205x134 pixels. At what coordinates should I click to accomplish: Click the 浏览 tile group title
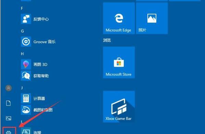point(107,40)
